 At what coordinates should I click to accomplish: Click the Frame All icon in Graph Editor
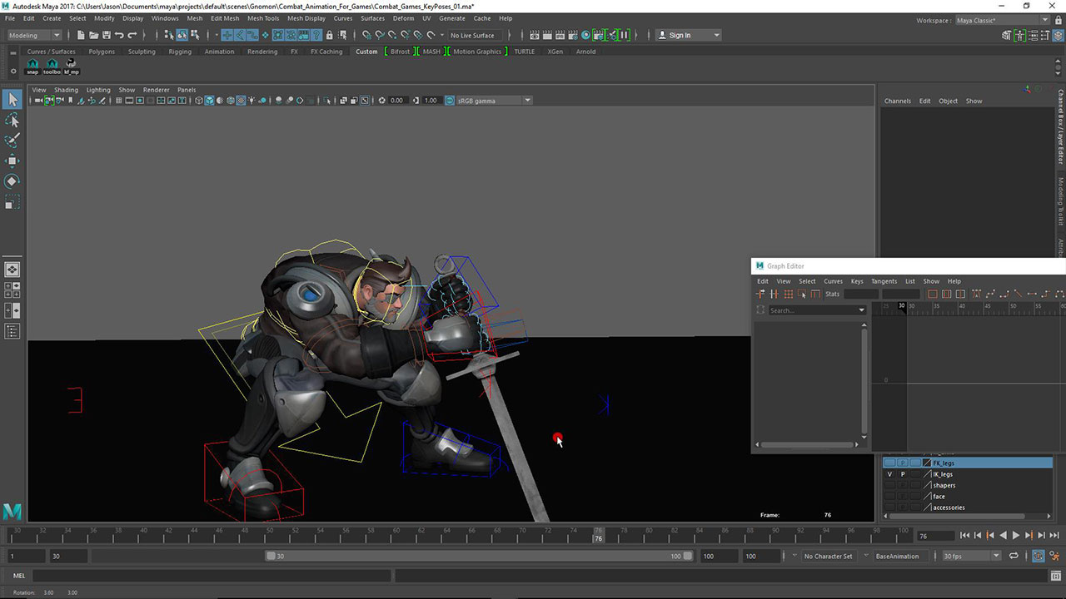tap(932, 294)
